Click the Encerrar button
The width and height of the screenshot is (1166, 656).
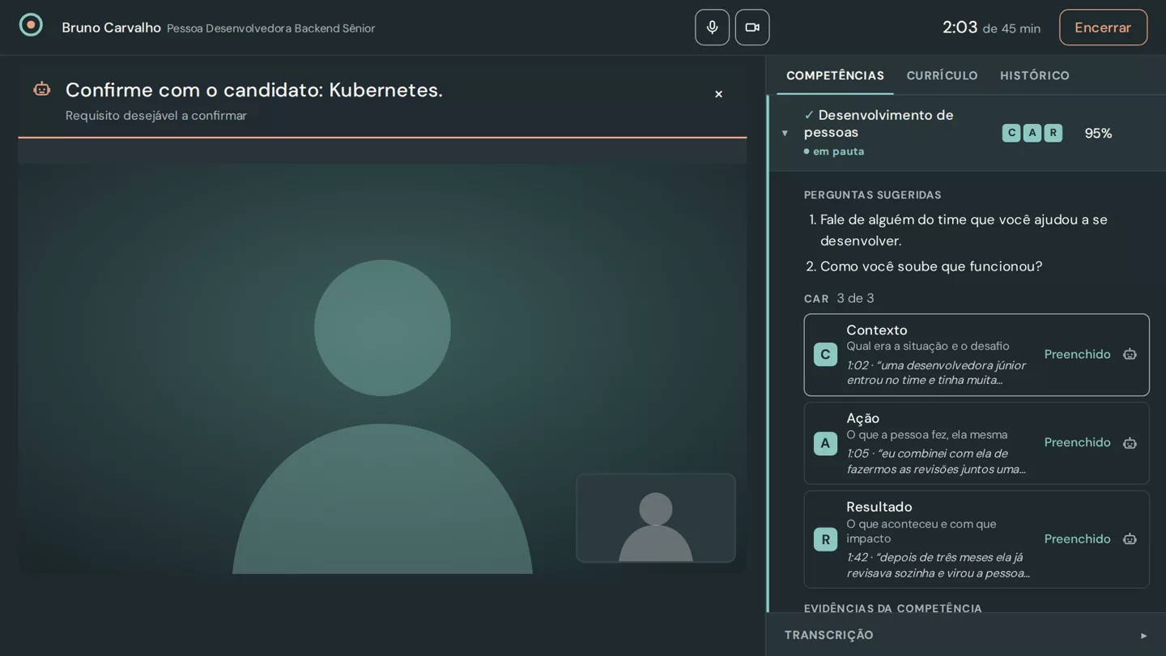tap(1103, 28)
